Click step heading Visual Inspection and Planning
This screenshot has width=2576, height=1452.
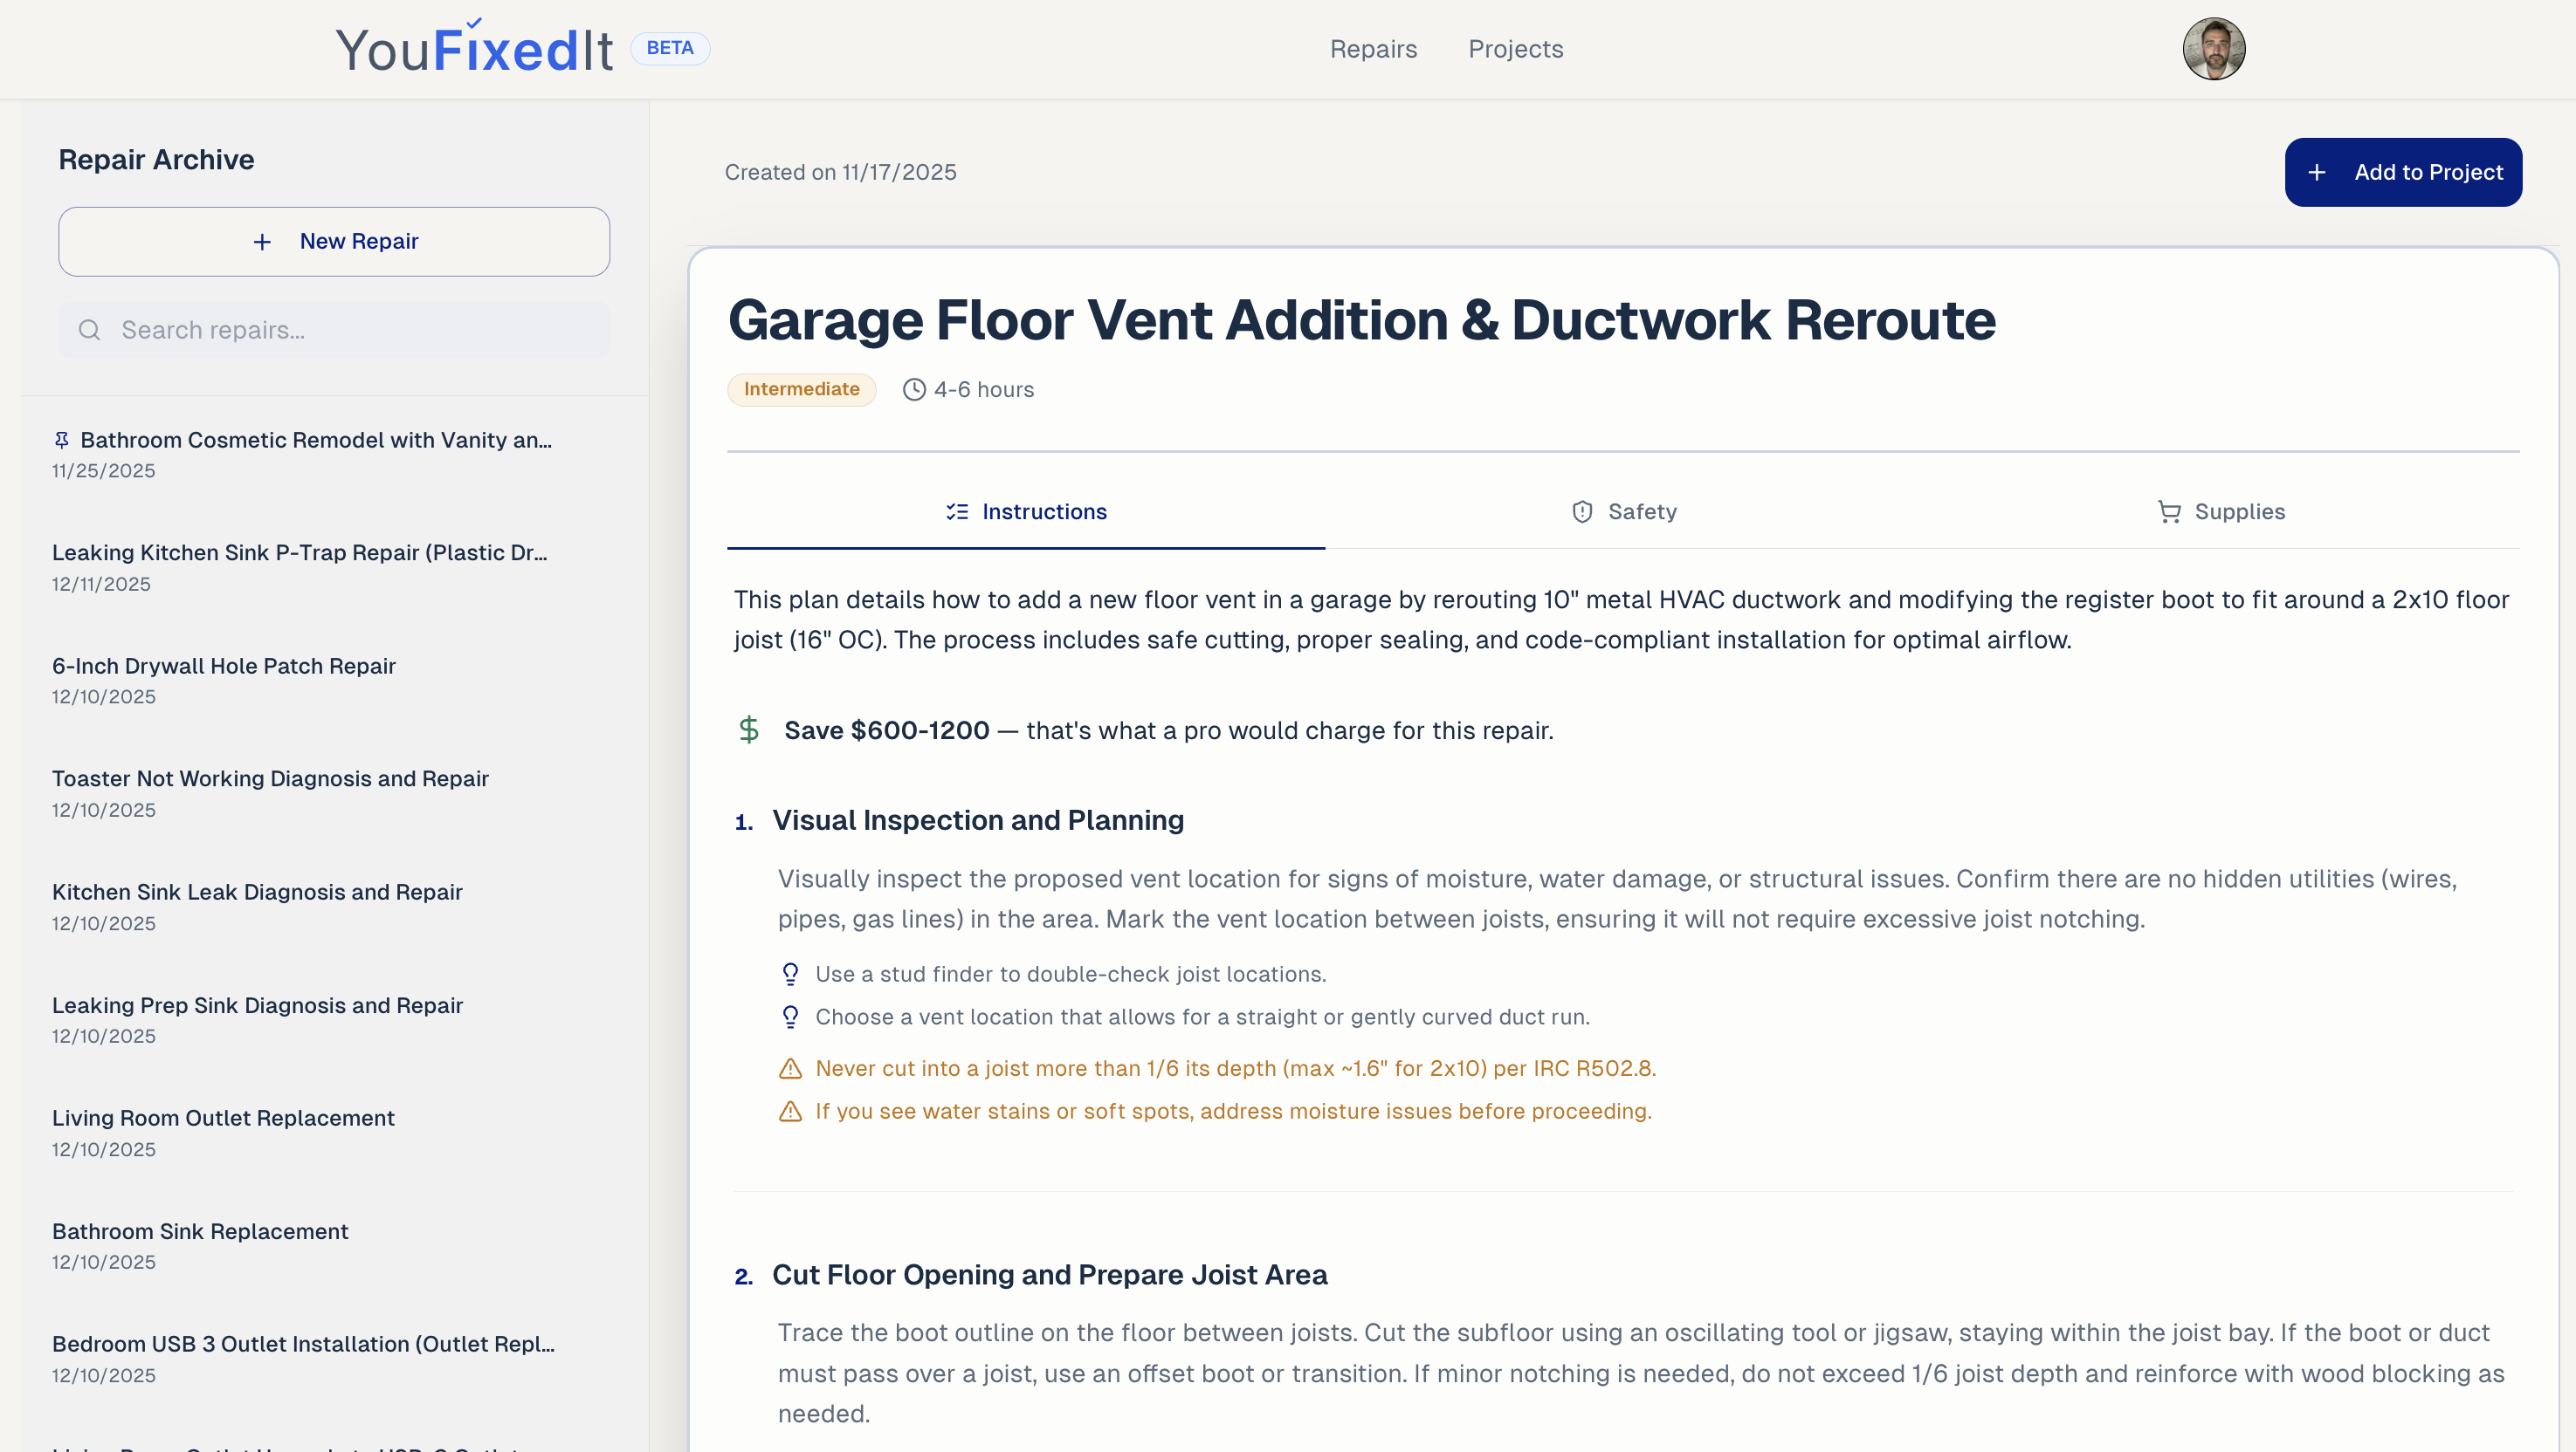point(978,820)
